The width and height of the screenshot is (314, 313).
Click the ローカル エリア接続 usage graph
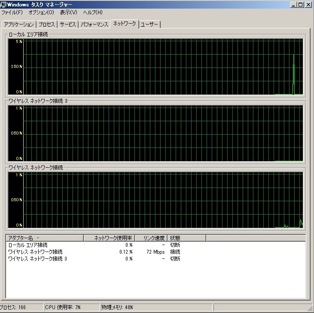pos(155,67)
